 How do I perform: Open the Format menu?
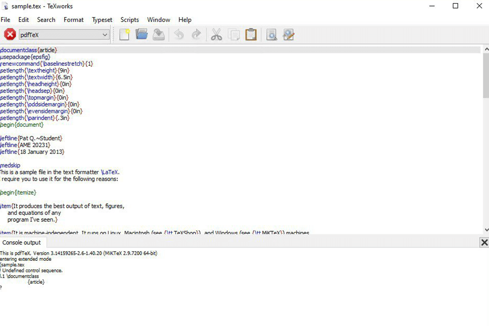coord(73,20)
